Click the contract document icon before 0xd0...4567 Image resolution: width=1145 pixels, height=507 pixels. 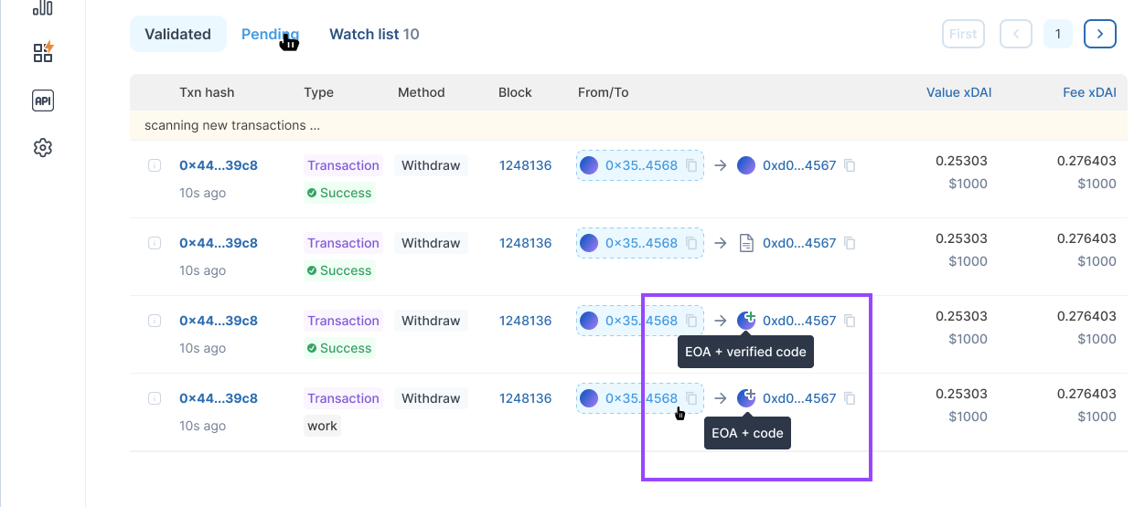(746, 243)
